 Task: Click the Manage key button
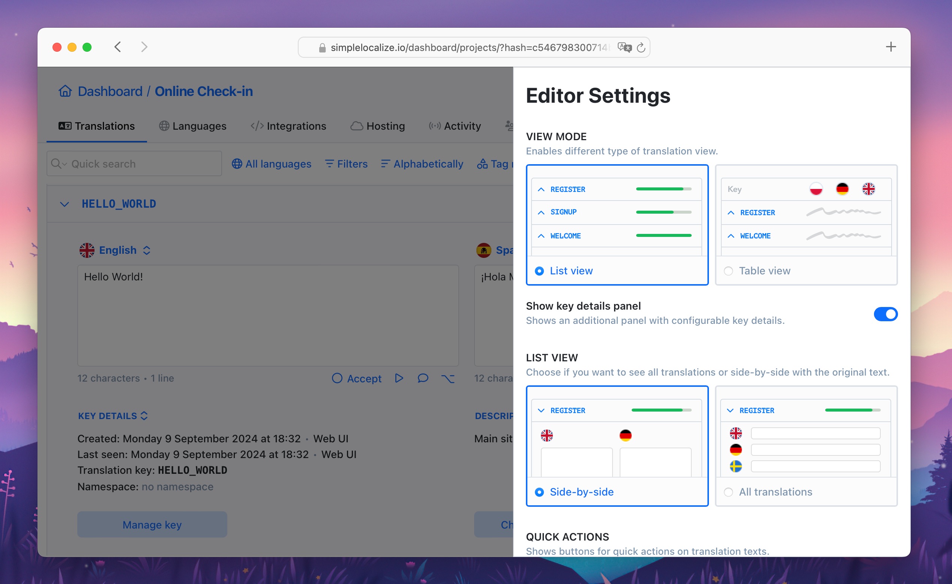click(x=153, y=524)
